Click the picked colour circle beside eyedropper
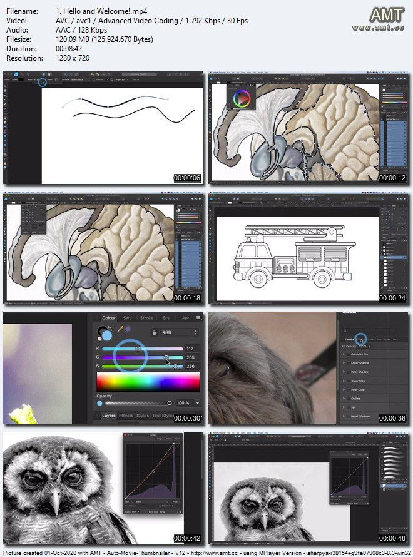The image size is (413, 557). [128, 330]
